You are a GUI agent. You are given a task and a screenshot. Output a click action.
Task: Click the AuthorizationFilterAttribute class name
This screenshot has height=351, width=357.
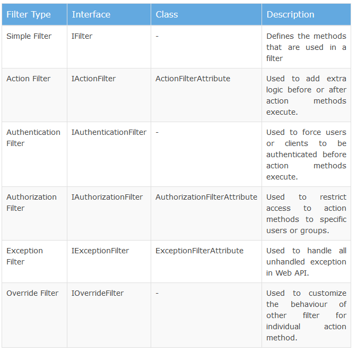[206, 197]
